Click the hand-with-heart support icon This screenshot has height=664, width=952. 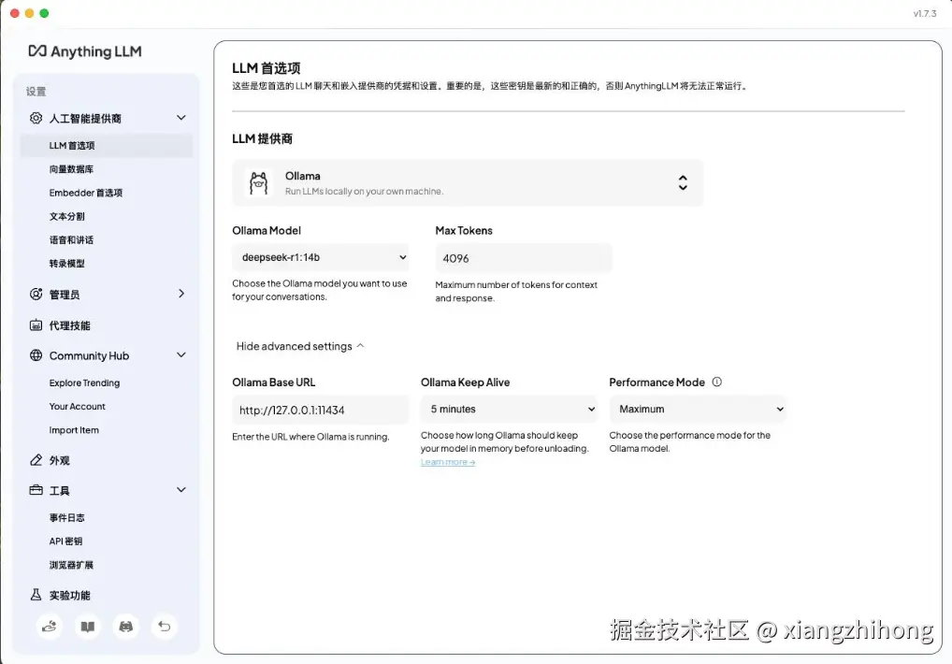[50, 627]
